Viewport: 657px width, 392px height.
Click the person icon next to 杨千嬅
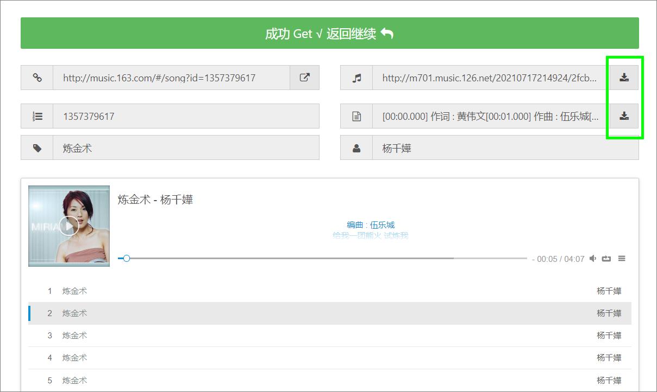click(x=356, y=147)
